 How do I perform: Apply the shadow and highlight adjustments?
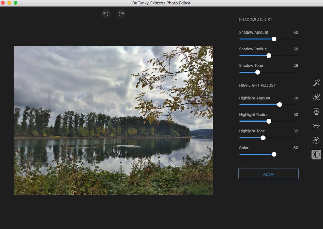(x=268, y=174)
